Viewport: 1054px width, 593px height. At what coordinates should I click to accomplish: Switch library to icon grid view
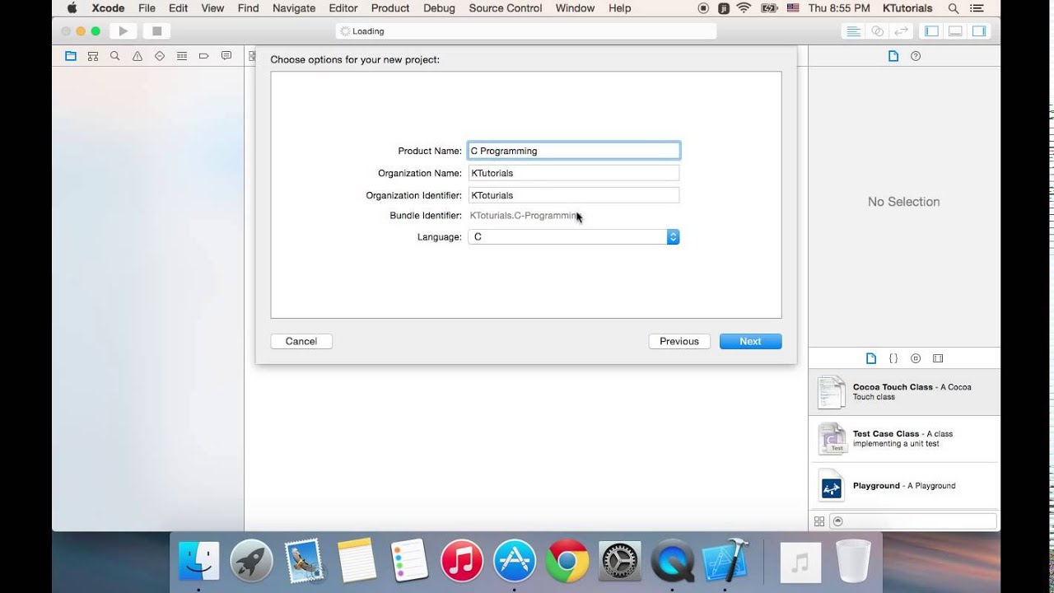[819, 521]
